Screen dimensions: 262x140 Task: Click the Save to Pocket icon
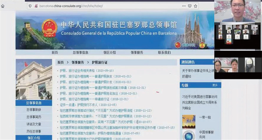pyautogui.click(x=190, y=6)
